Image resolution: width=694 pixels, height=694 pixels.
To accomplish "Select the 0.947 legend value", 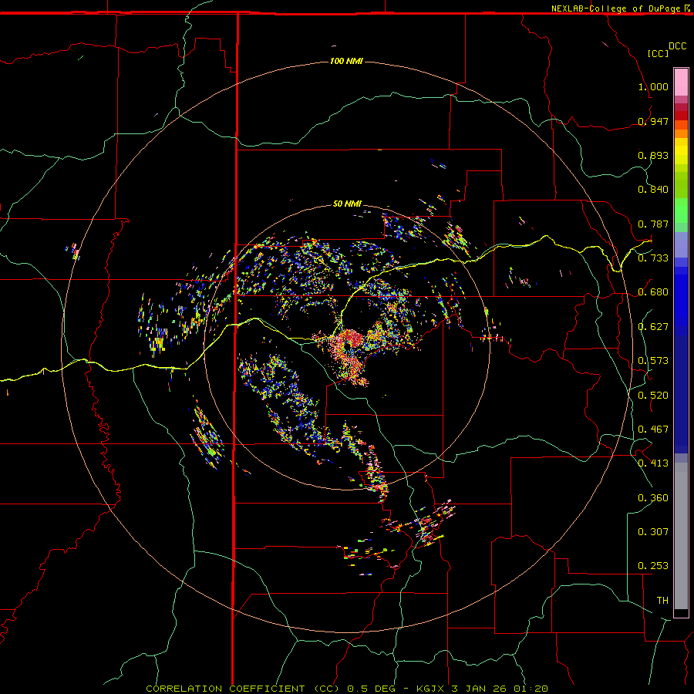I will [653, 121].
